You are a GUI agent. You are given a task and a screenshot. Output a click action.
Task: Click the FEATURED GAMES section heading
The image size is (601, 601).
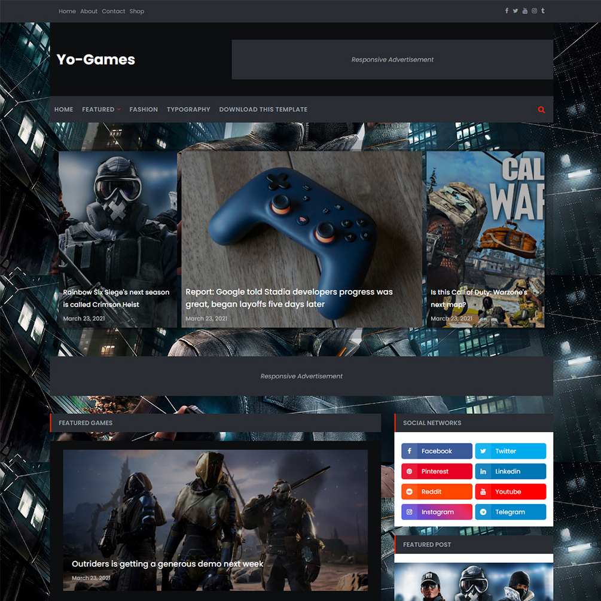tap(86, 423)
